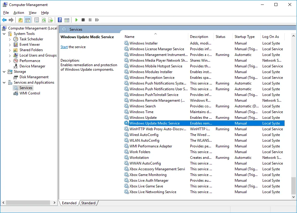The image size is (297, 213).
Task: Select Device Manager in the tree
Action: point(33,66)
